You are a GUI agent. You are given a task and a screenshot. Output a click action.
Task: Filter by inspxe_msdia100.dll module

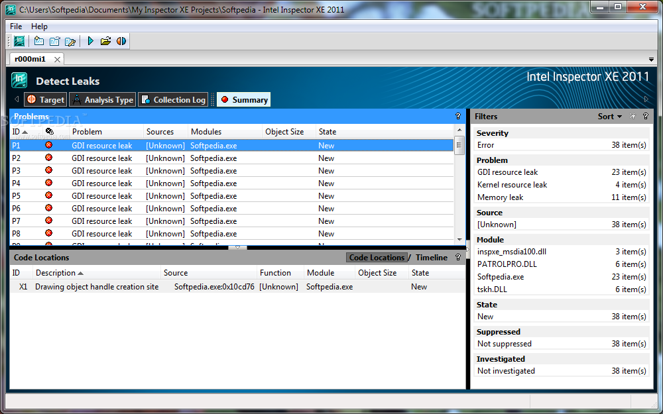562,251
